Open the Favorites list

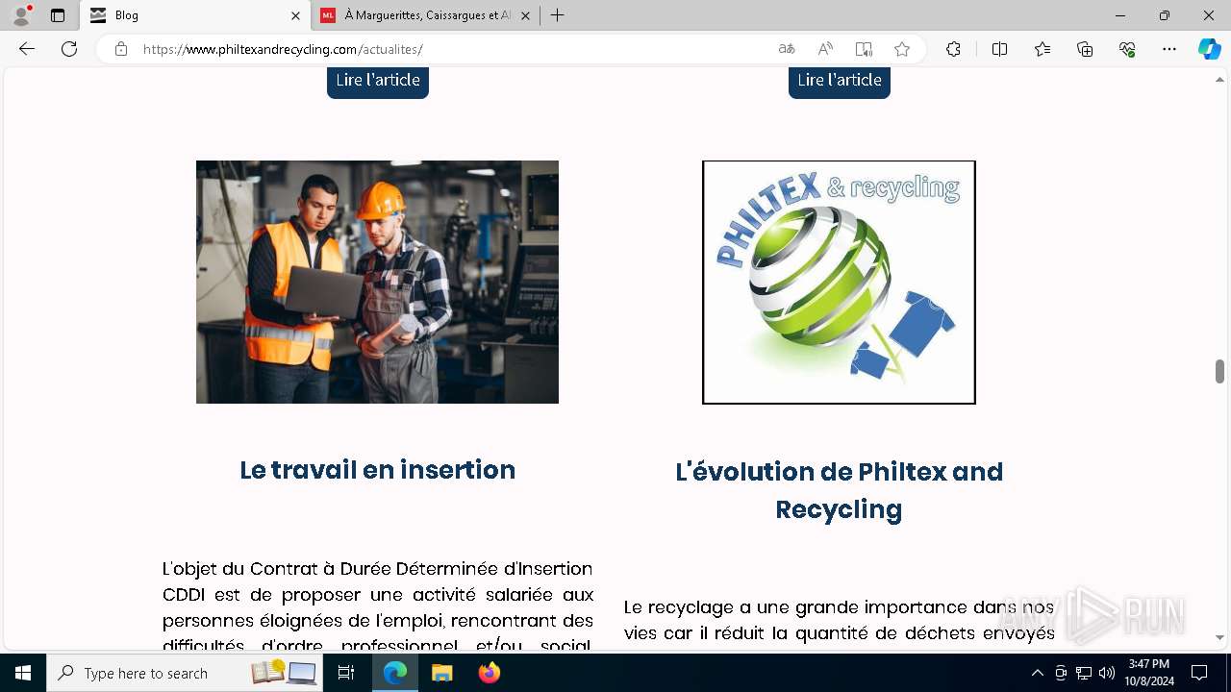coord(1043,49)
